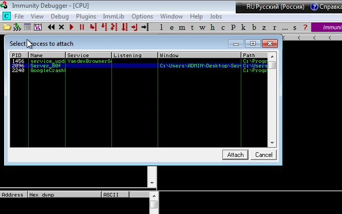Show handles via 'h' button
Viewport: 342px width, 214px height.
pos(213,27)
